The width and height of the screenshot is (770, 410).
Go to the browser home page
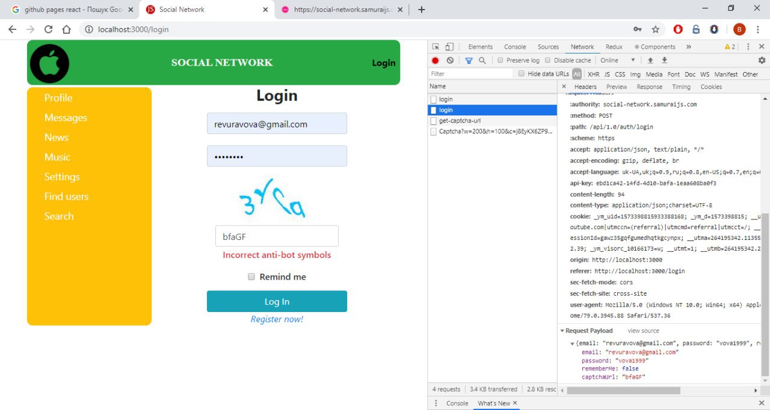click(x=67, y=29)
